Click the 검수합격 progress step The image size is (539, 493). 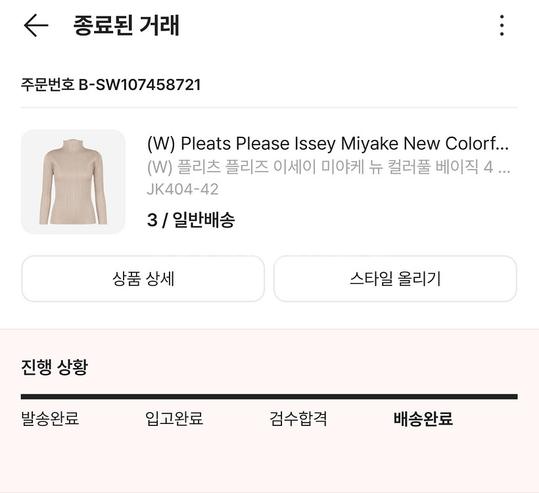[x=298, y=419]
